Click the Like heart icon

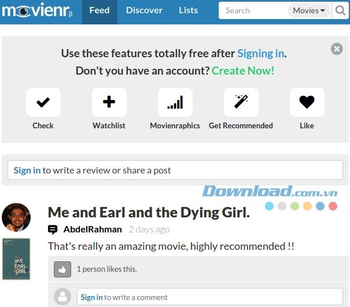(x=307, y=102)
